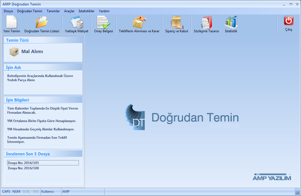Open the Dosya menu

(x=8, y=11)
